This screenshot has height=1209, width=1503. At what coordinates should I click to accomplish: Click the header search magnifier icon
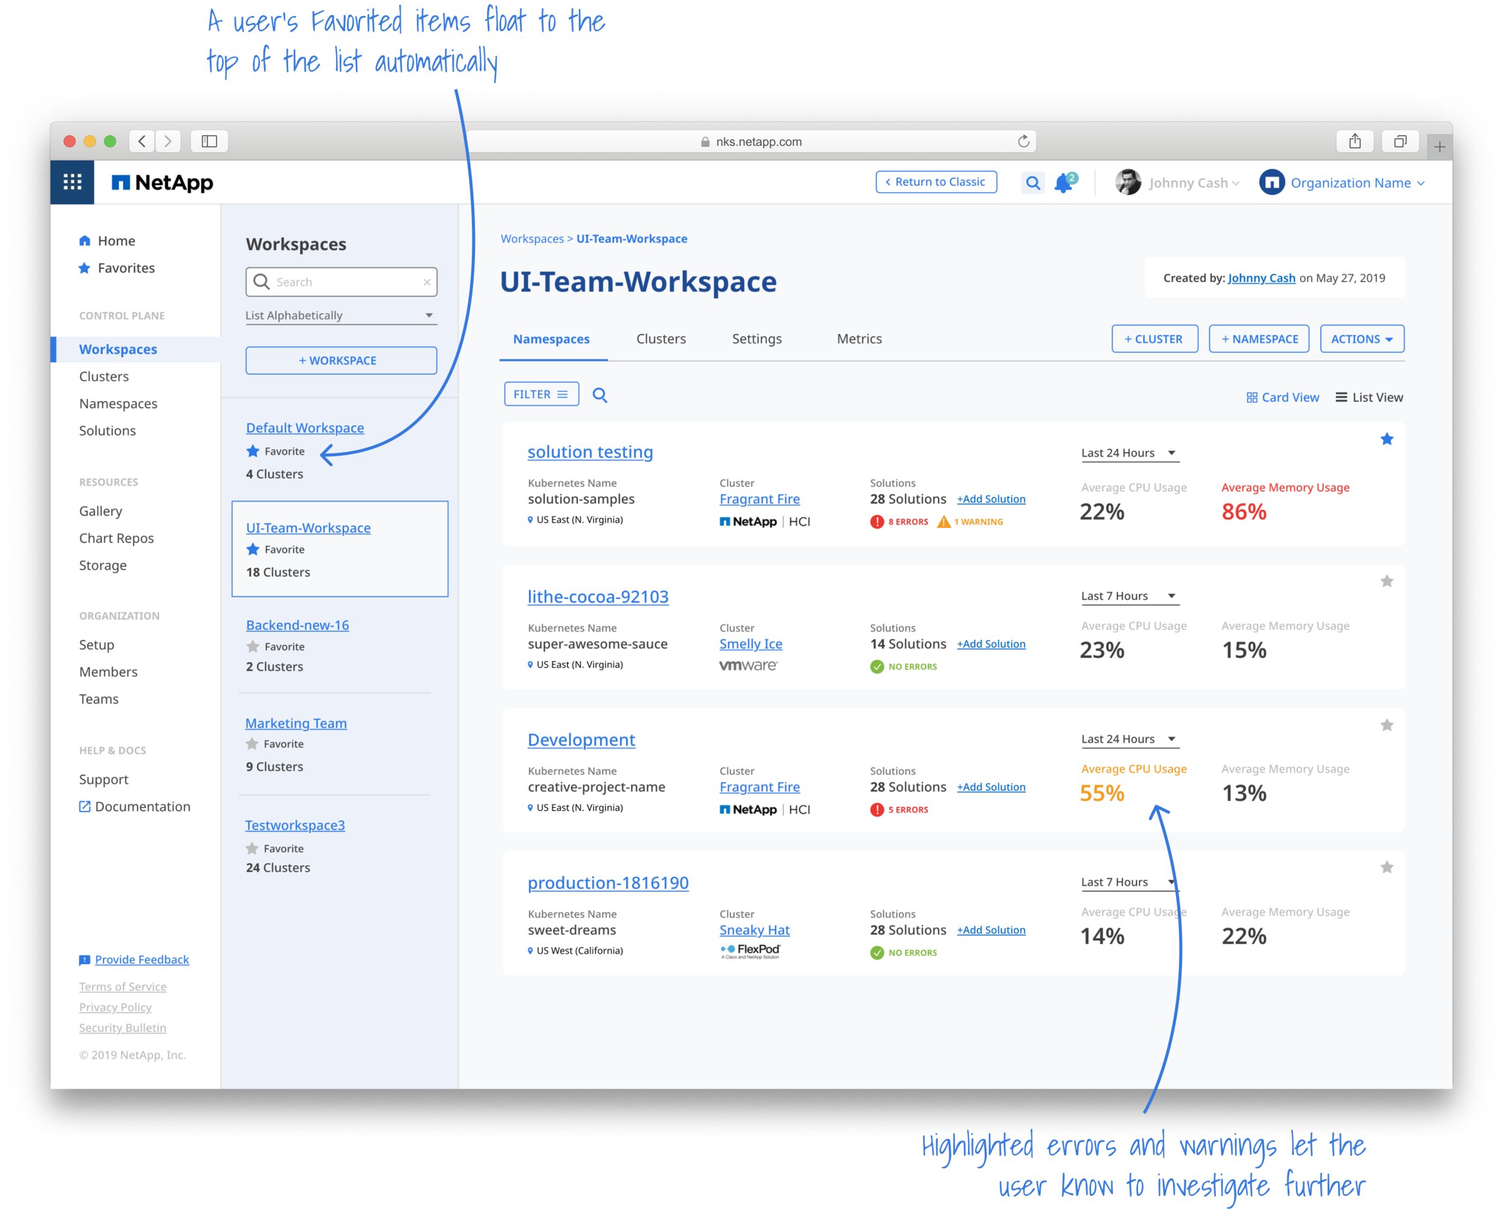pyautogui.click(x=1032, y=183)
